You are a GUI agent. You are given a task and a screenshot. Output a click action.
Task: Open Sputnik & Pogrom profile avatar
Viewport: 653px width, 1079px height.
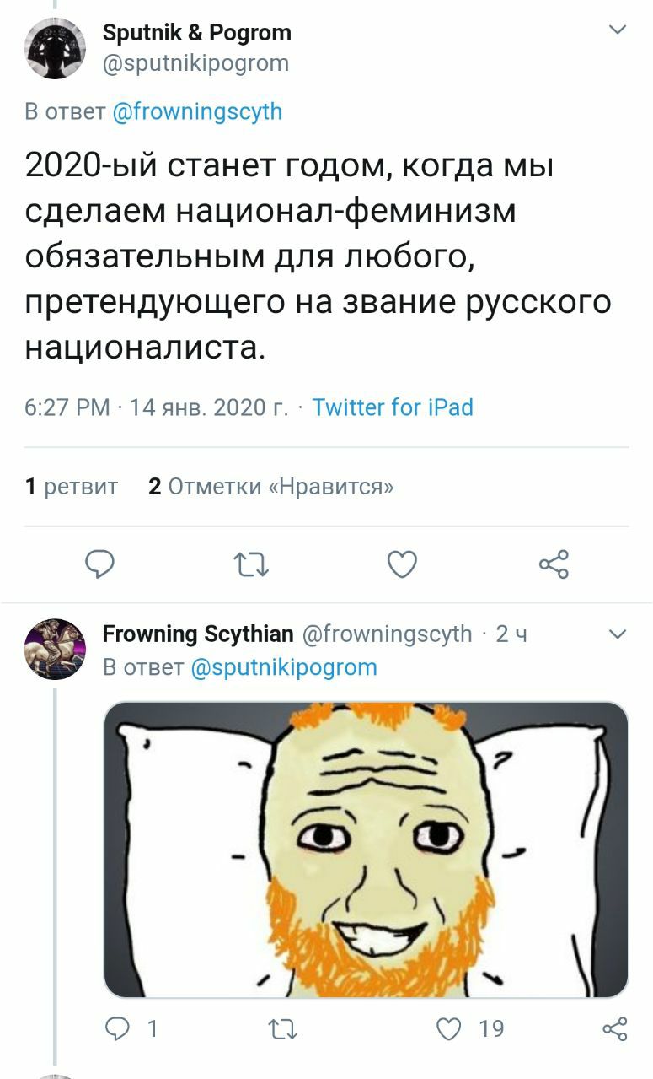[55, 48]
